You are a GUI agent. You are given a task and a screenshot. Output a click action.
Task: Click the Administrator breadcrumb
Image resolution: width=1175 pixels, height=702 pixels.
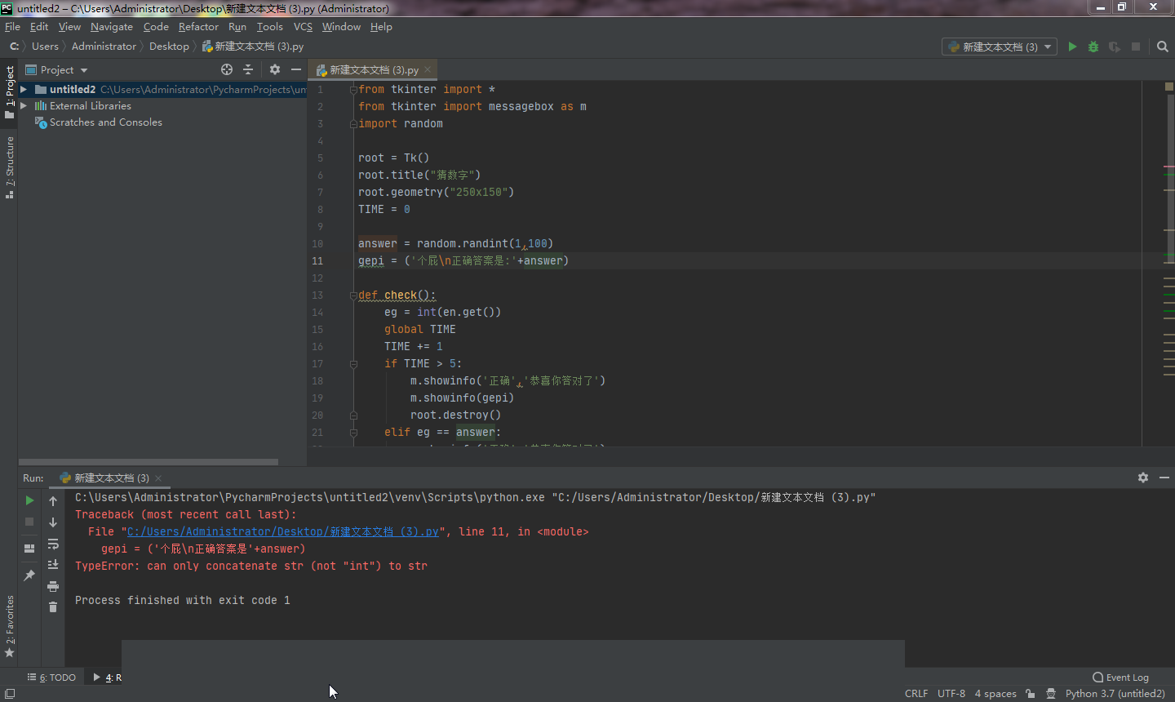click(x=104, y=47)
